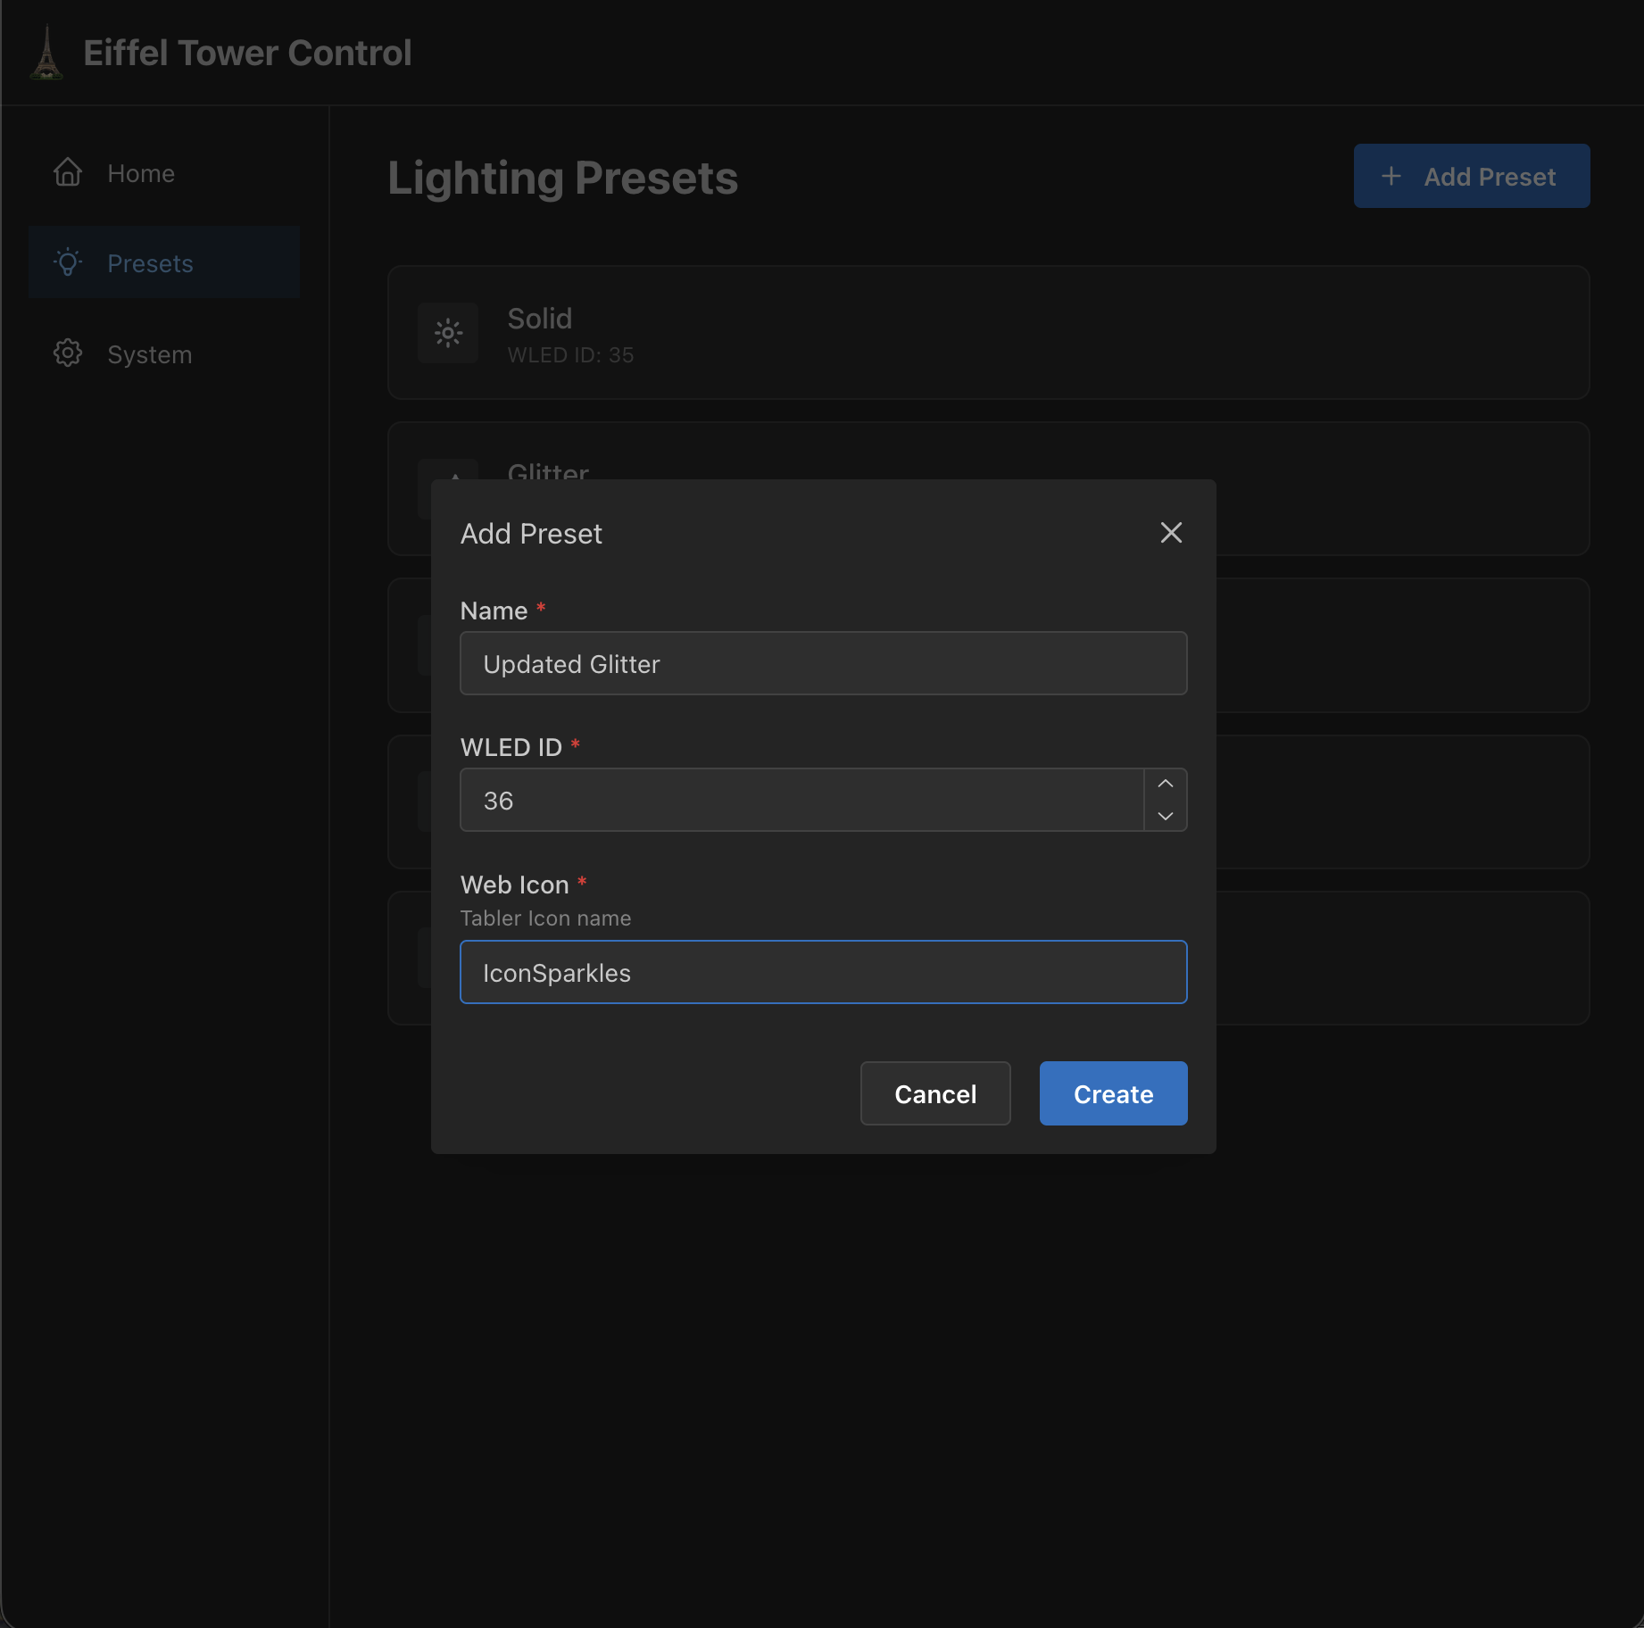Increment WLED ID with the up chevron
1644x1628 pixels.
[1164, 783]
